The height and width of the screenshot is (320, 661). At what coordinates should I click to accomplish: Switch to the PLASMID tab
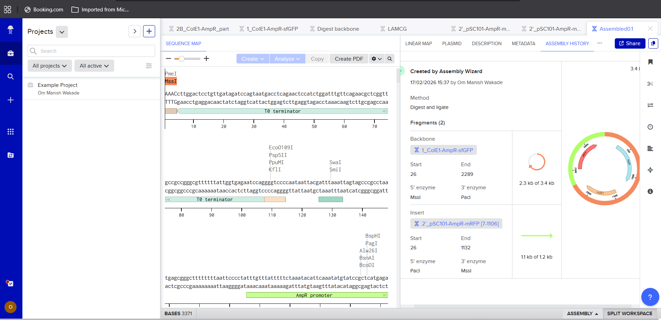click(x=452, y=43)
